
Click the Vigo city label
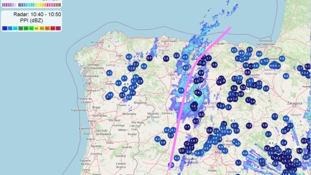click(88, 83)
